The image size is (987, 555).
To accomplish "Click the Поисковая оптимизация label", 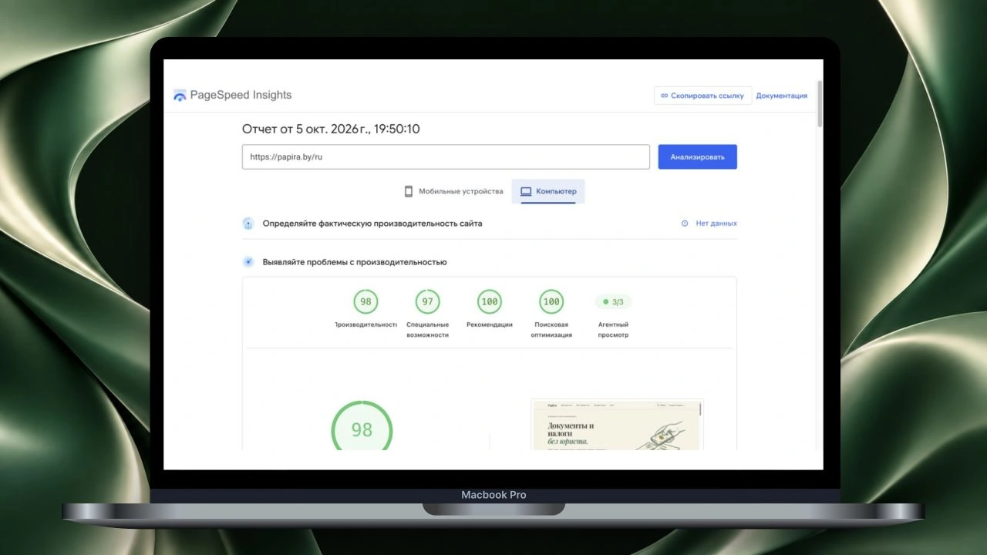I will click(551, 330).
